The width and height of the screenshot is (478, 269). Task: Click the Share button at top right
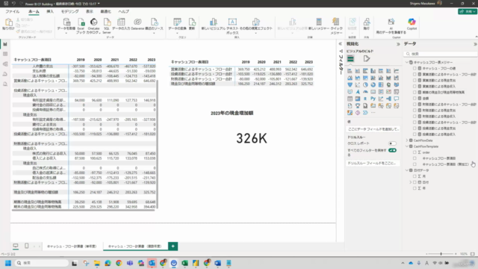(x=468, y=11)
